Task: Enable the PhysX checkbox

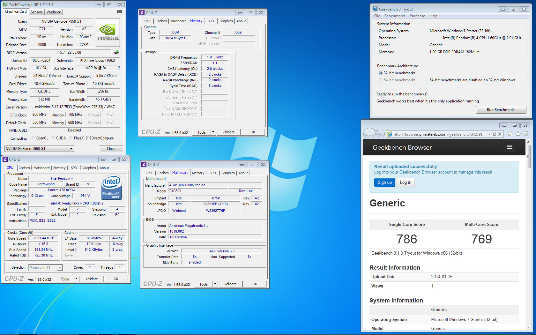Action: 71,138
